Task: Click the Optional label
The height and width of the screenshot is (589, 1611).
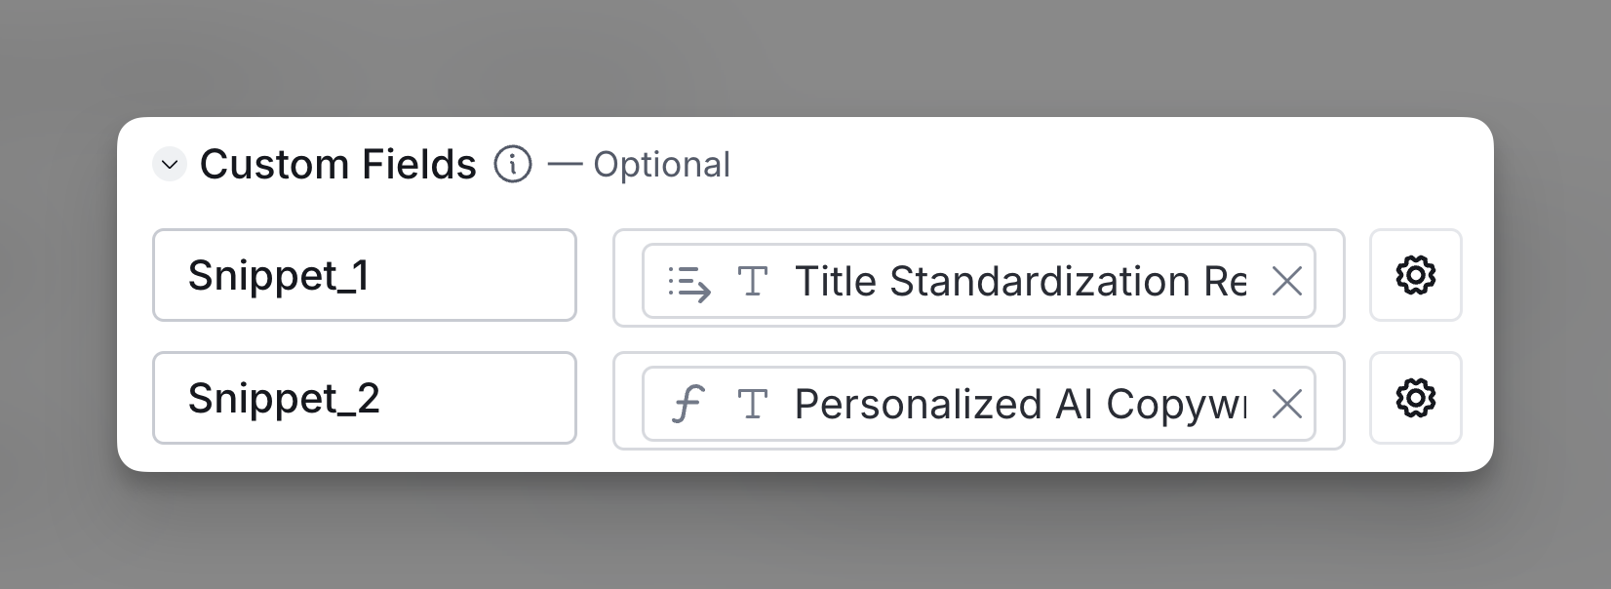Action: pos(661,165)
